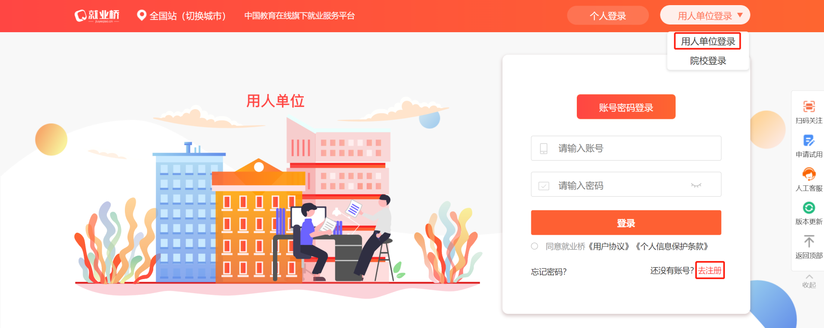Switch city via 全国站（切换城市）
The height and width of the screenshot is (328, 824).
point(188,16)
